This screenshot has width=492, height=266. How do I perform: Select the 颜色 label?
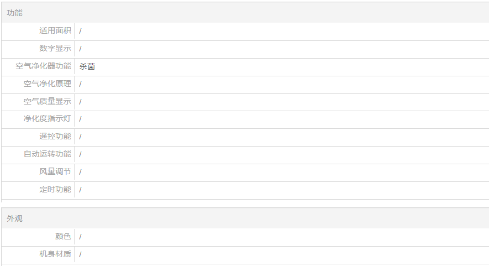pyautogui.click(x=63, y=236)
